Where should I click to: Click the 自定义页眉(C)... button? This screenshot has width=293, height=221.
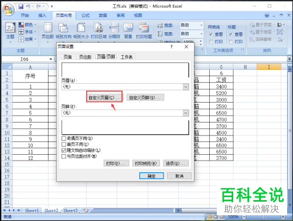tap(104, 97)
